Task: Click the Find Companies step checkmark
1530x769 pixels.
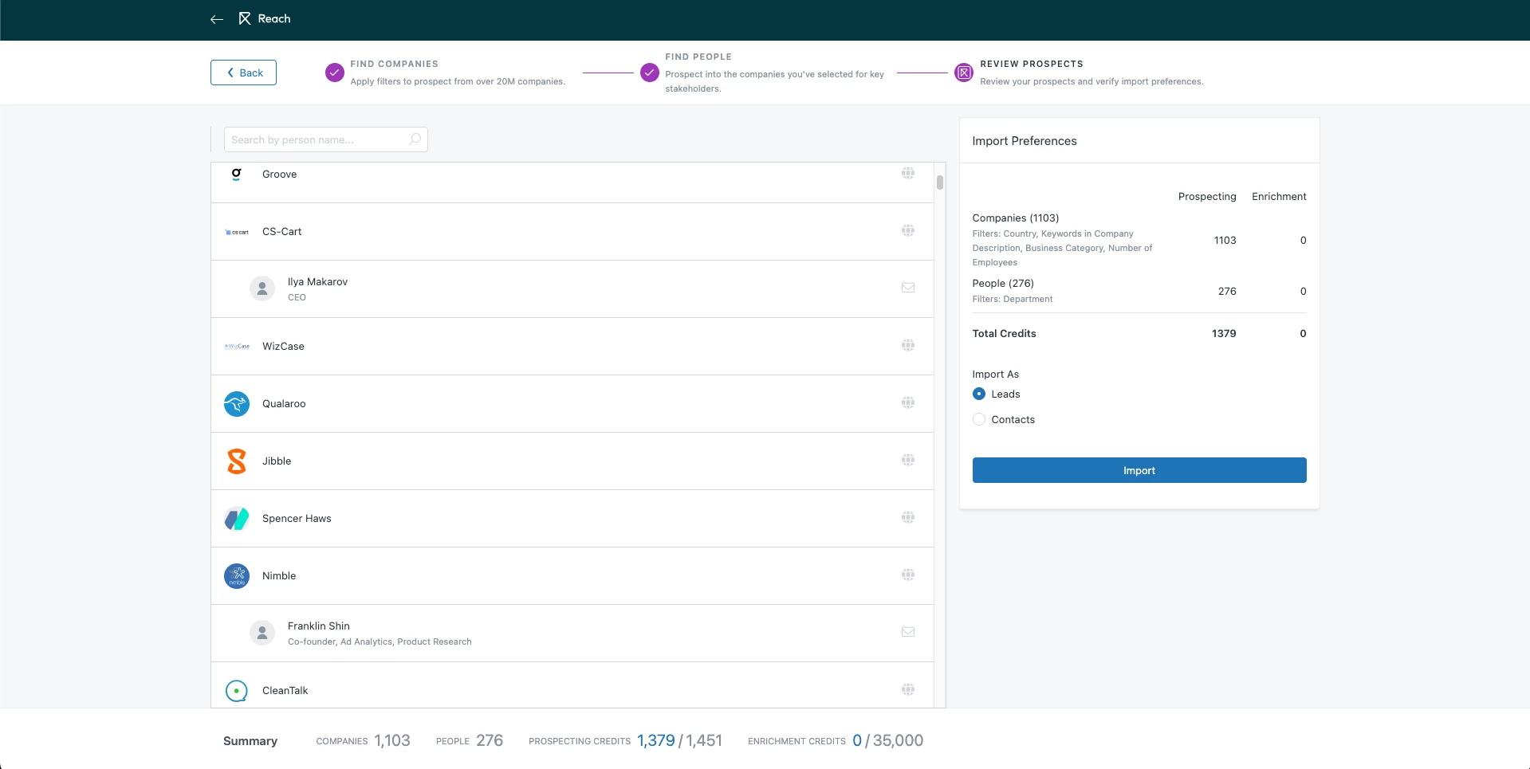Action: (x=335, y=73)
